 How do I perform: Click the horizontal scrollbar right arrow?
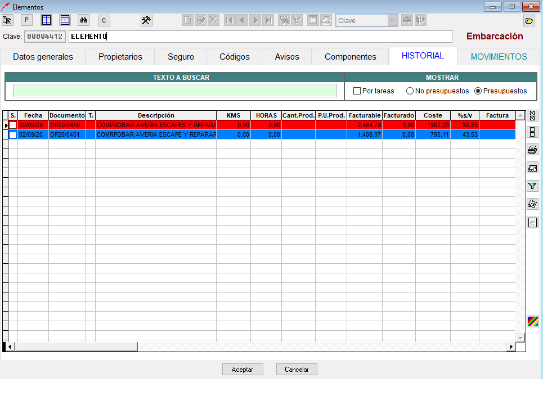click(x=511, y=346)
